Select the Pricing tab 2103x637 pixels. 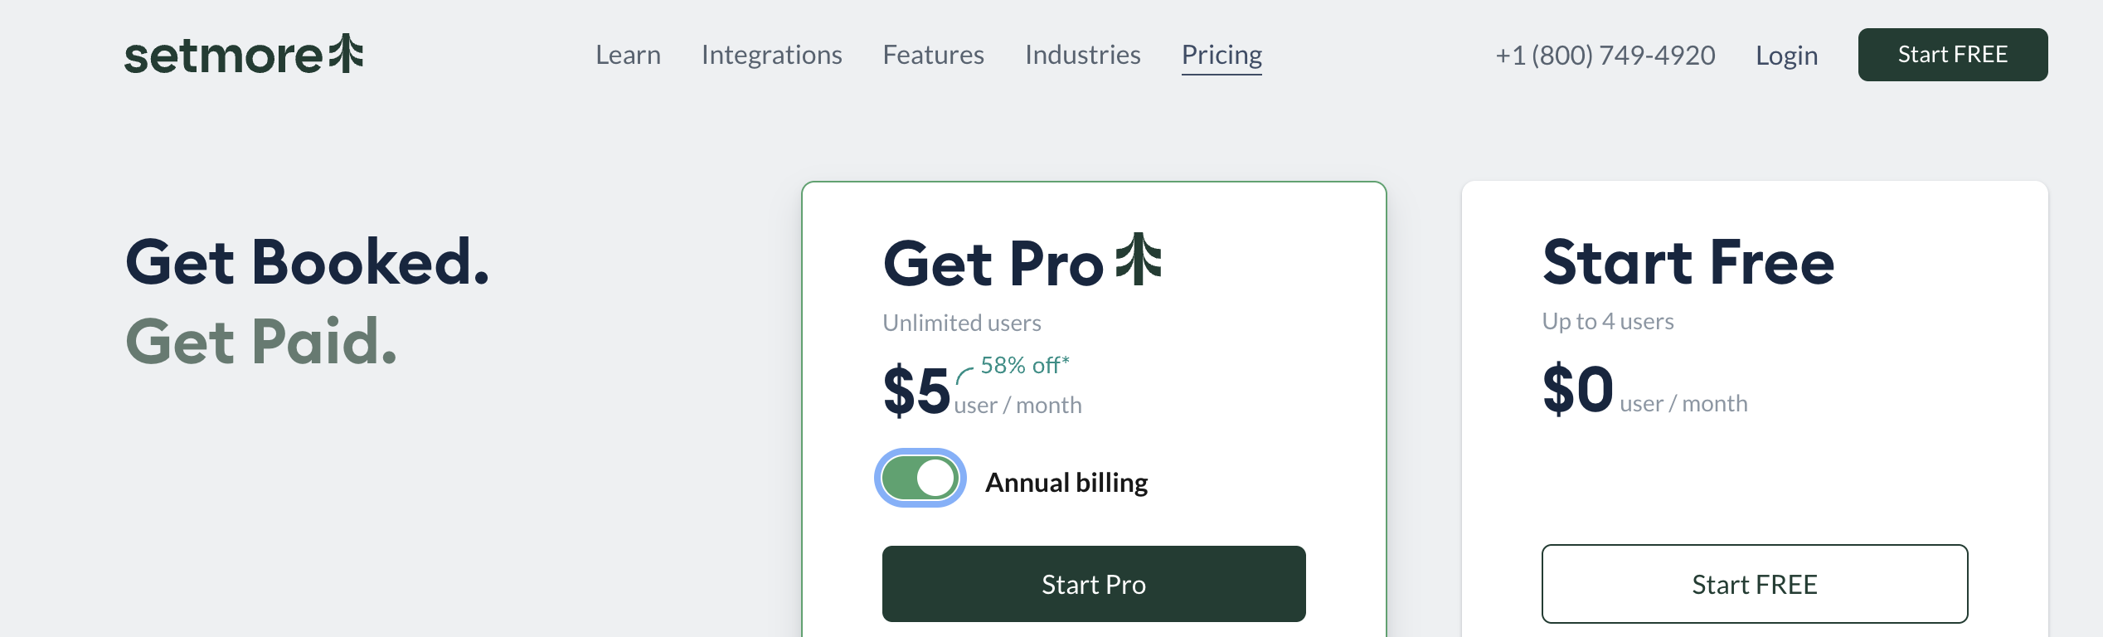click(1221, 55)
